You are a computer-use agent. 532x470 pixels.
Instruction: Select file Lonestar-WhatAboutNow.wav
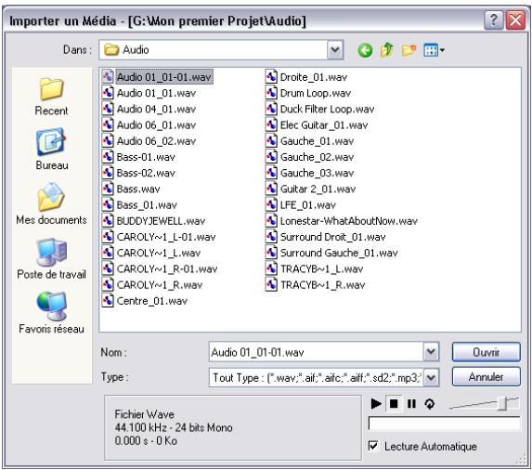pyautogui.click(x=342, y=221)
